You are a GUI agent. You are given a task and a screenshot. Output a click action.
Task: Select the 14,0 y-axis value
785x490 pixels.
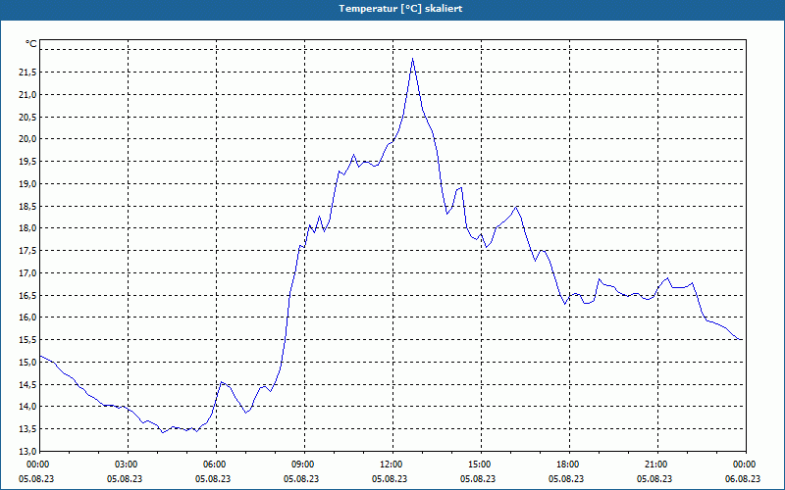tap(27, 407)
